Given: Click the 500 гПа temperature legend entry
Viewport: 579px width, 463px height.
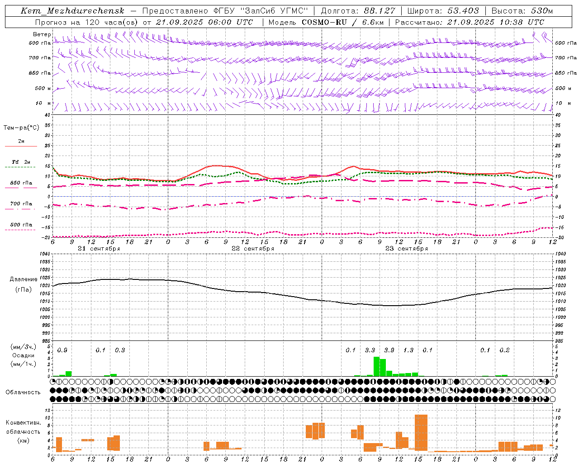Looking at the screenshot, I should pyautogui.click(x=21, y=225).
